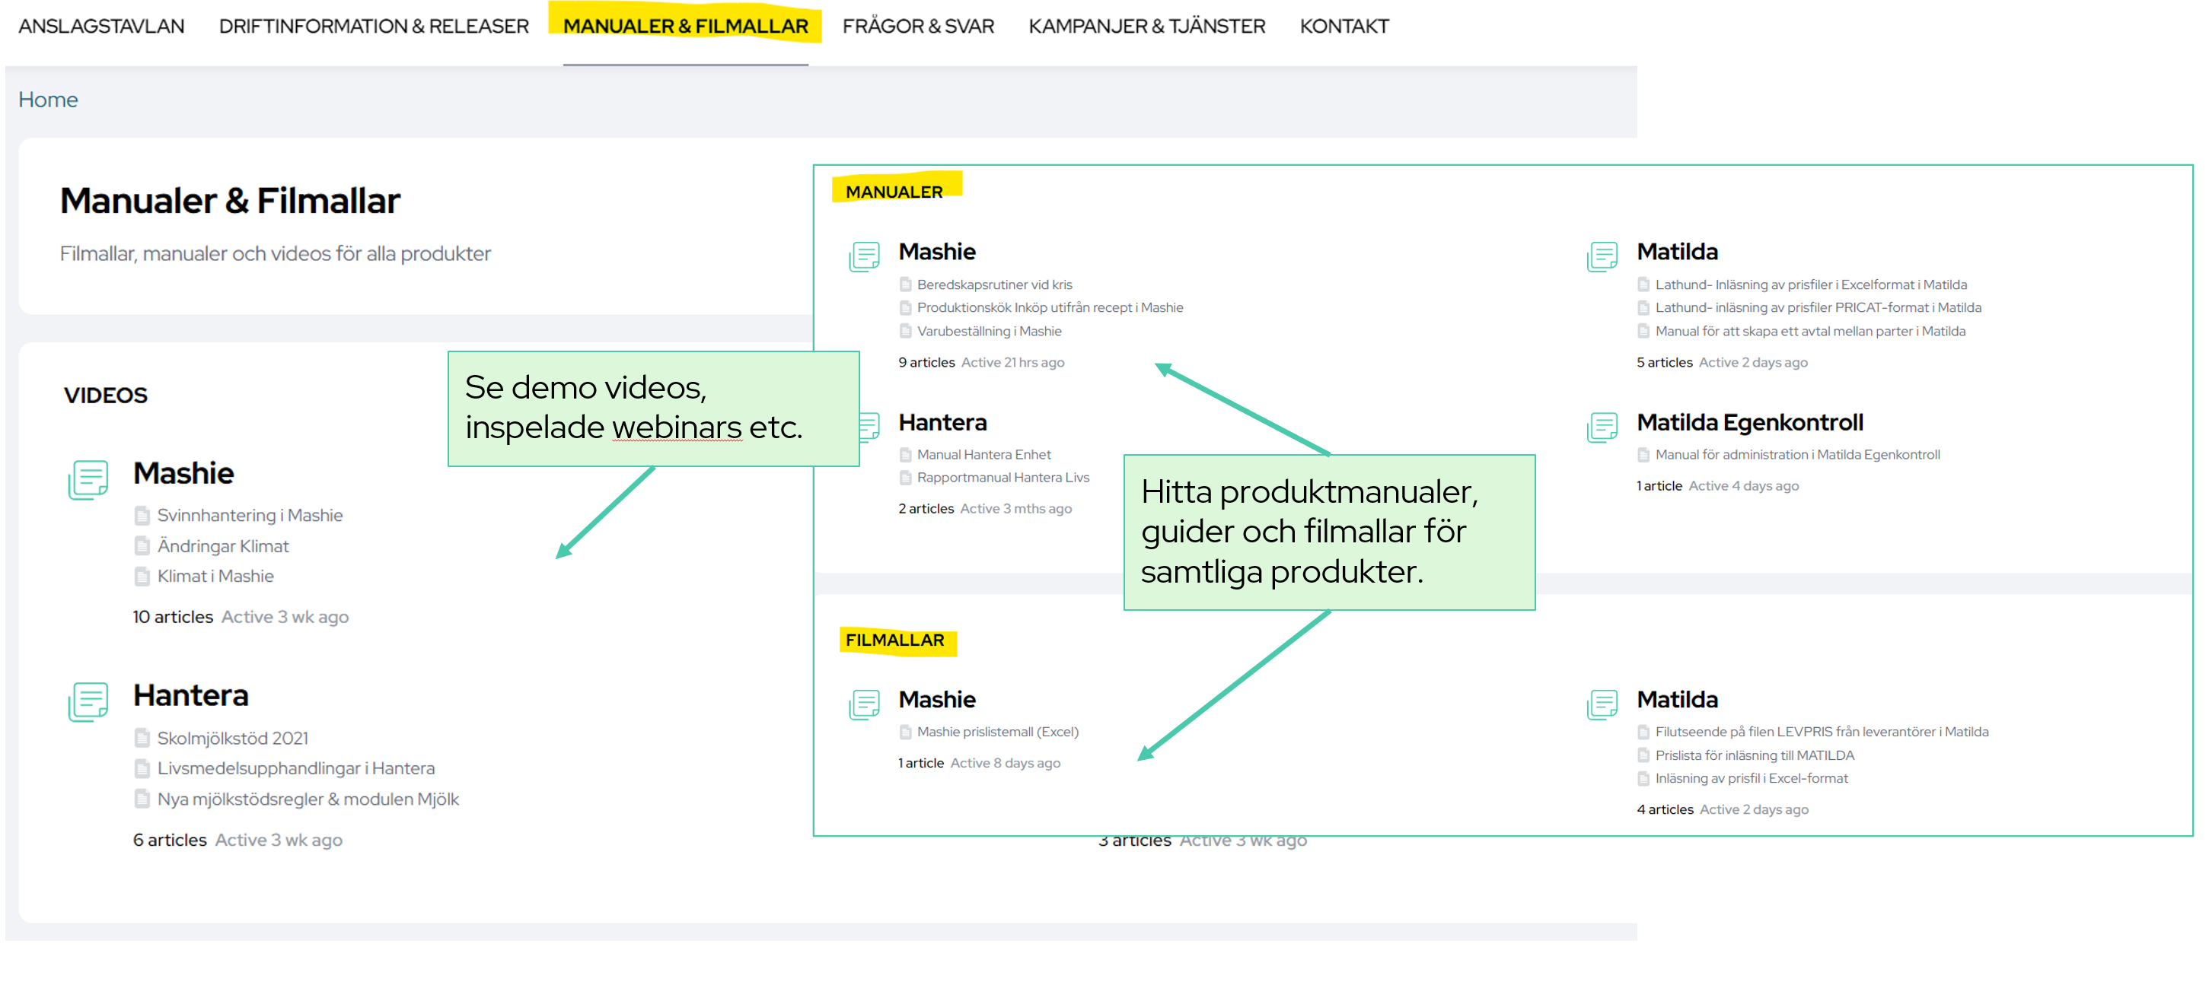Click document icon beside Mashie prislistemall
The width and height of the screenshot is (2209, 982).
pos(905,732)
